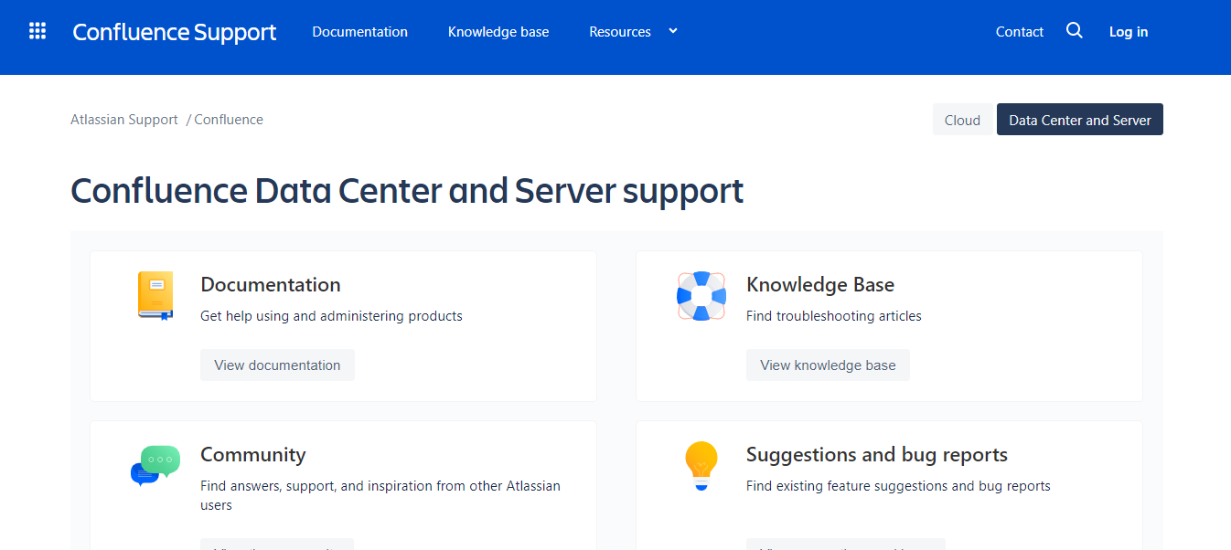Open the Confluence breadcrumb link
Screen dimensions: 1231x550
pyautogui.click(x=229, y=120)
